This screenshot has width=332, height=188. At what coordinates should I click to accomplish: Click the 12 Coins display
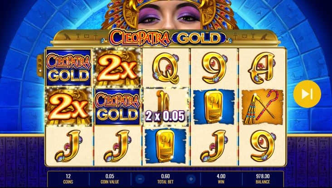click(68, 179)
